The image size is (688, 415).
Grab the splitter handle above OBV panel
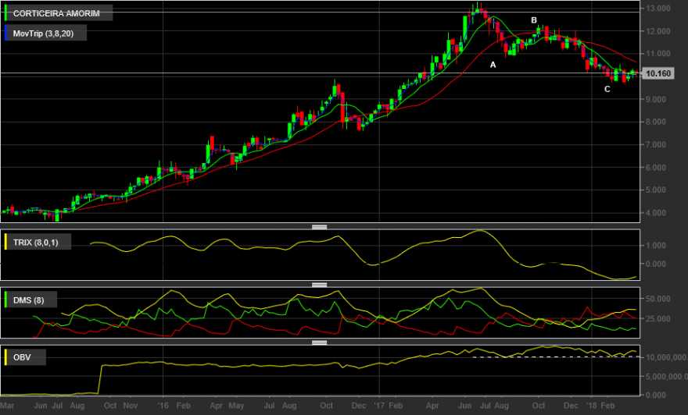pyautogui.click(x=319, y=342)
